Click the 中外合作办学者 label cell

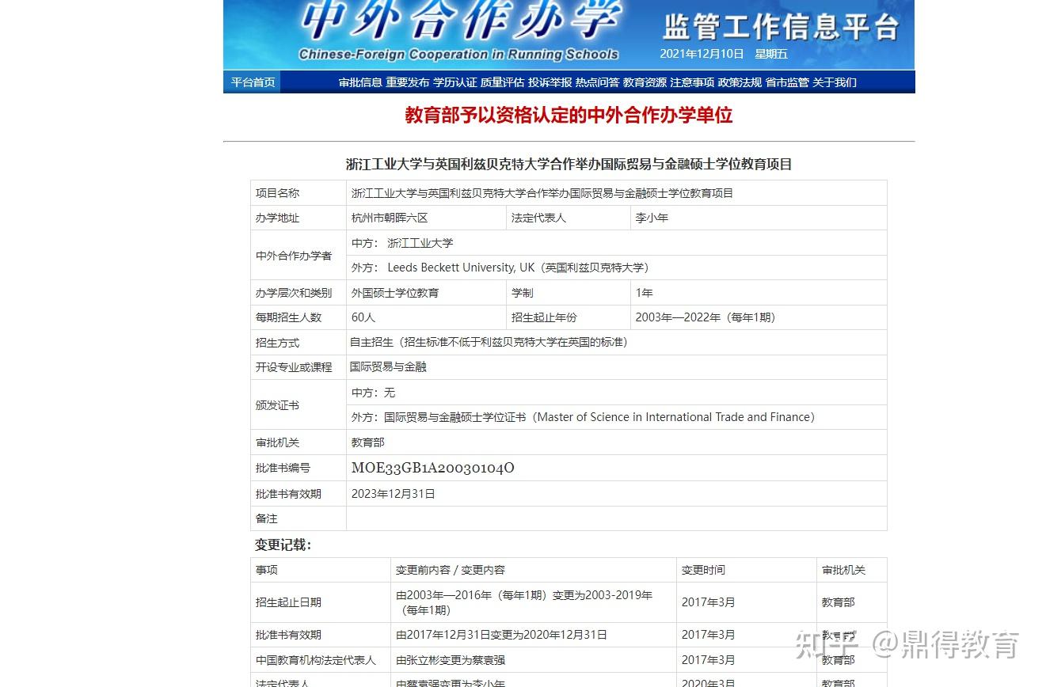299,256
